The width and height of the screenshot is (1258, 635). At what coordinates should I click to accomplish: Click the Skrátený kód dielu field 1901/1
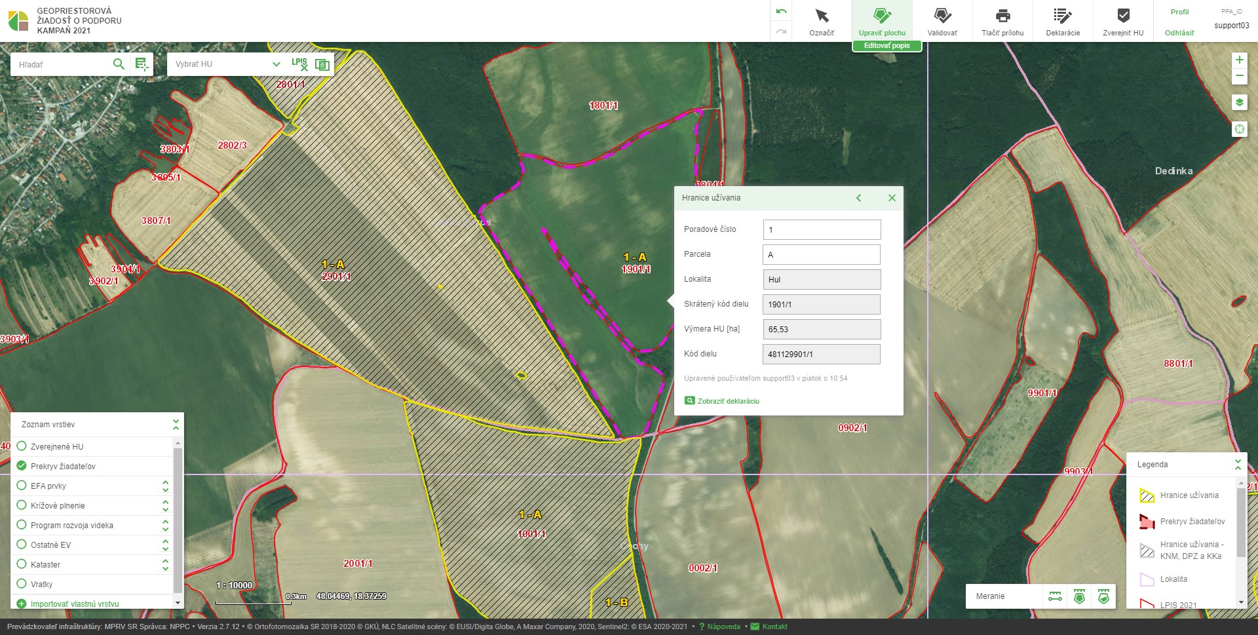[x=822, y=304]
